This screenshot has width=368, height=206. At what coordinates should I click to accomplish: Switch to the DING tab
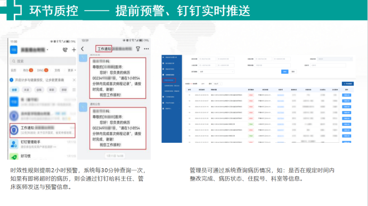pos(43,70)
